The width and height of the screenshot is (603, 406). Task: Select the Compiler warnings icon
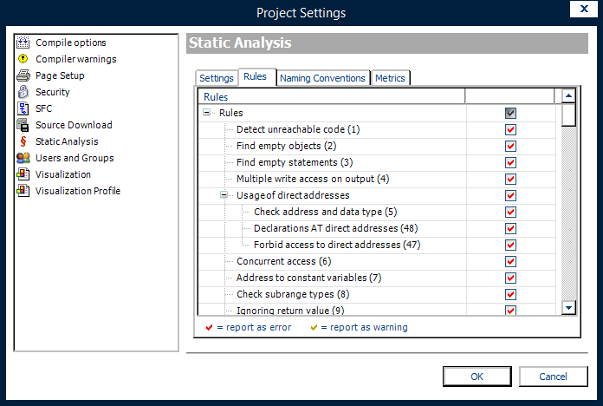[23, 59]
